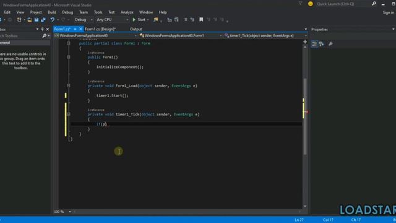This screenshot has width=396, height=223.
Task: Click the Sign in link
Action: [388, 12]
